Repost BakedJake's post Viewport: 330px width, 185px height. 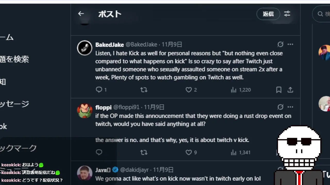(x=144, y=90)
